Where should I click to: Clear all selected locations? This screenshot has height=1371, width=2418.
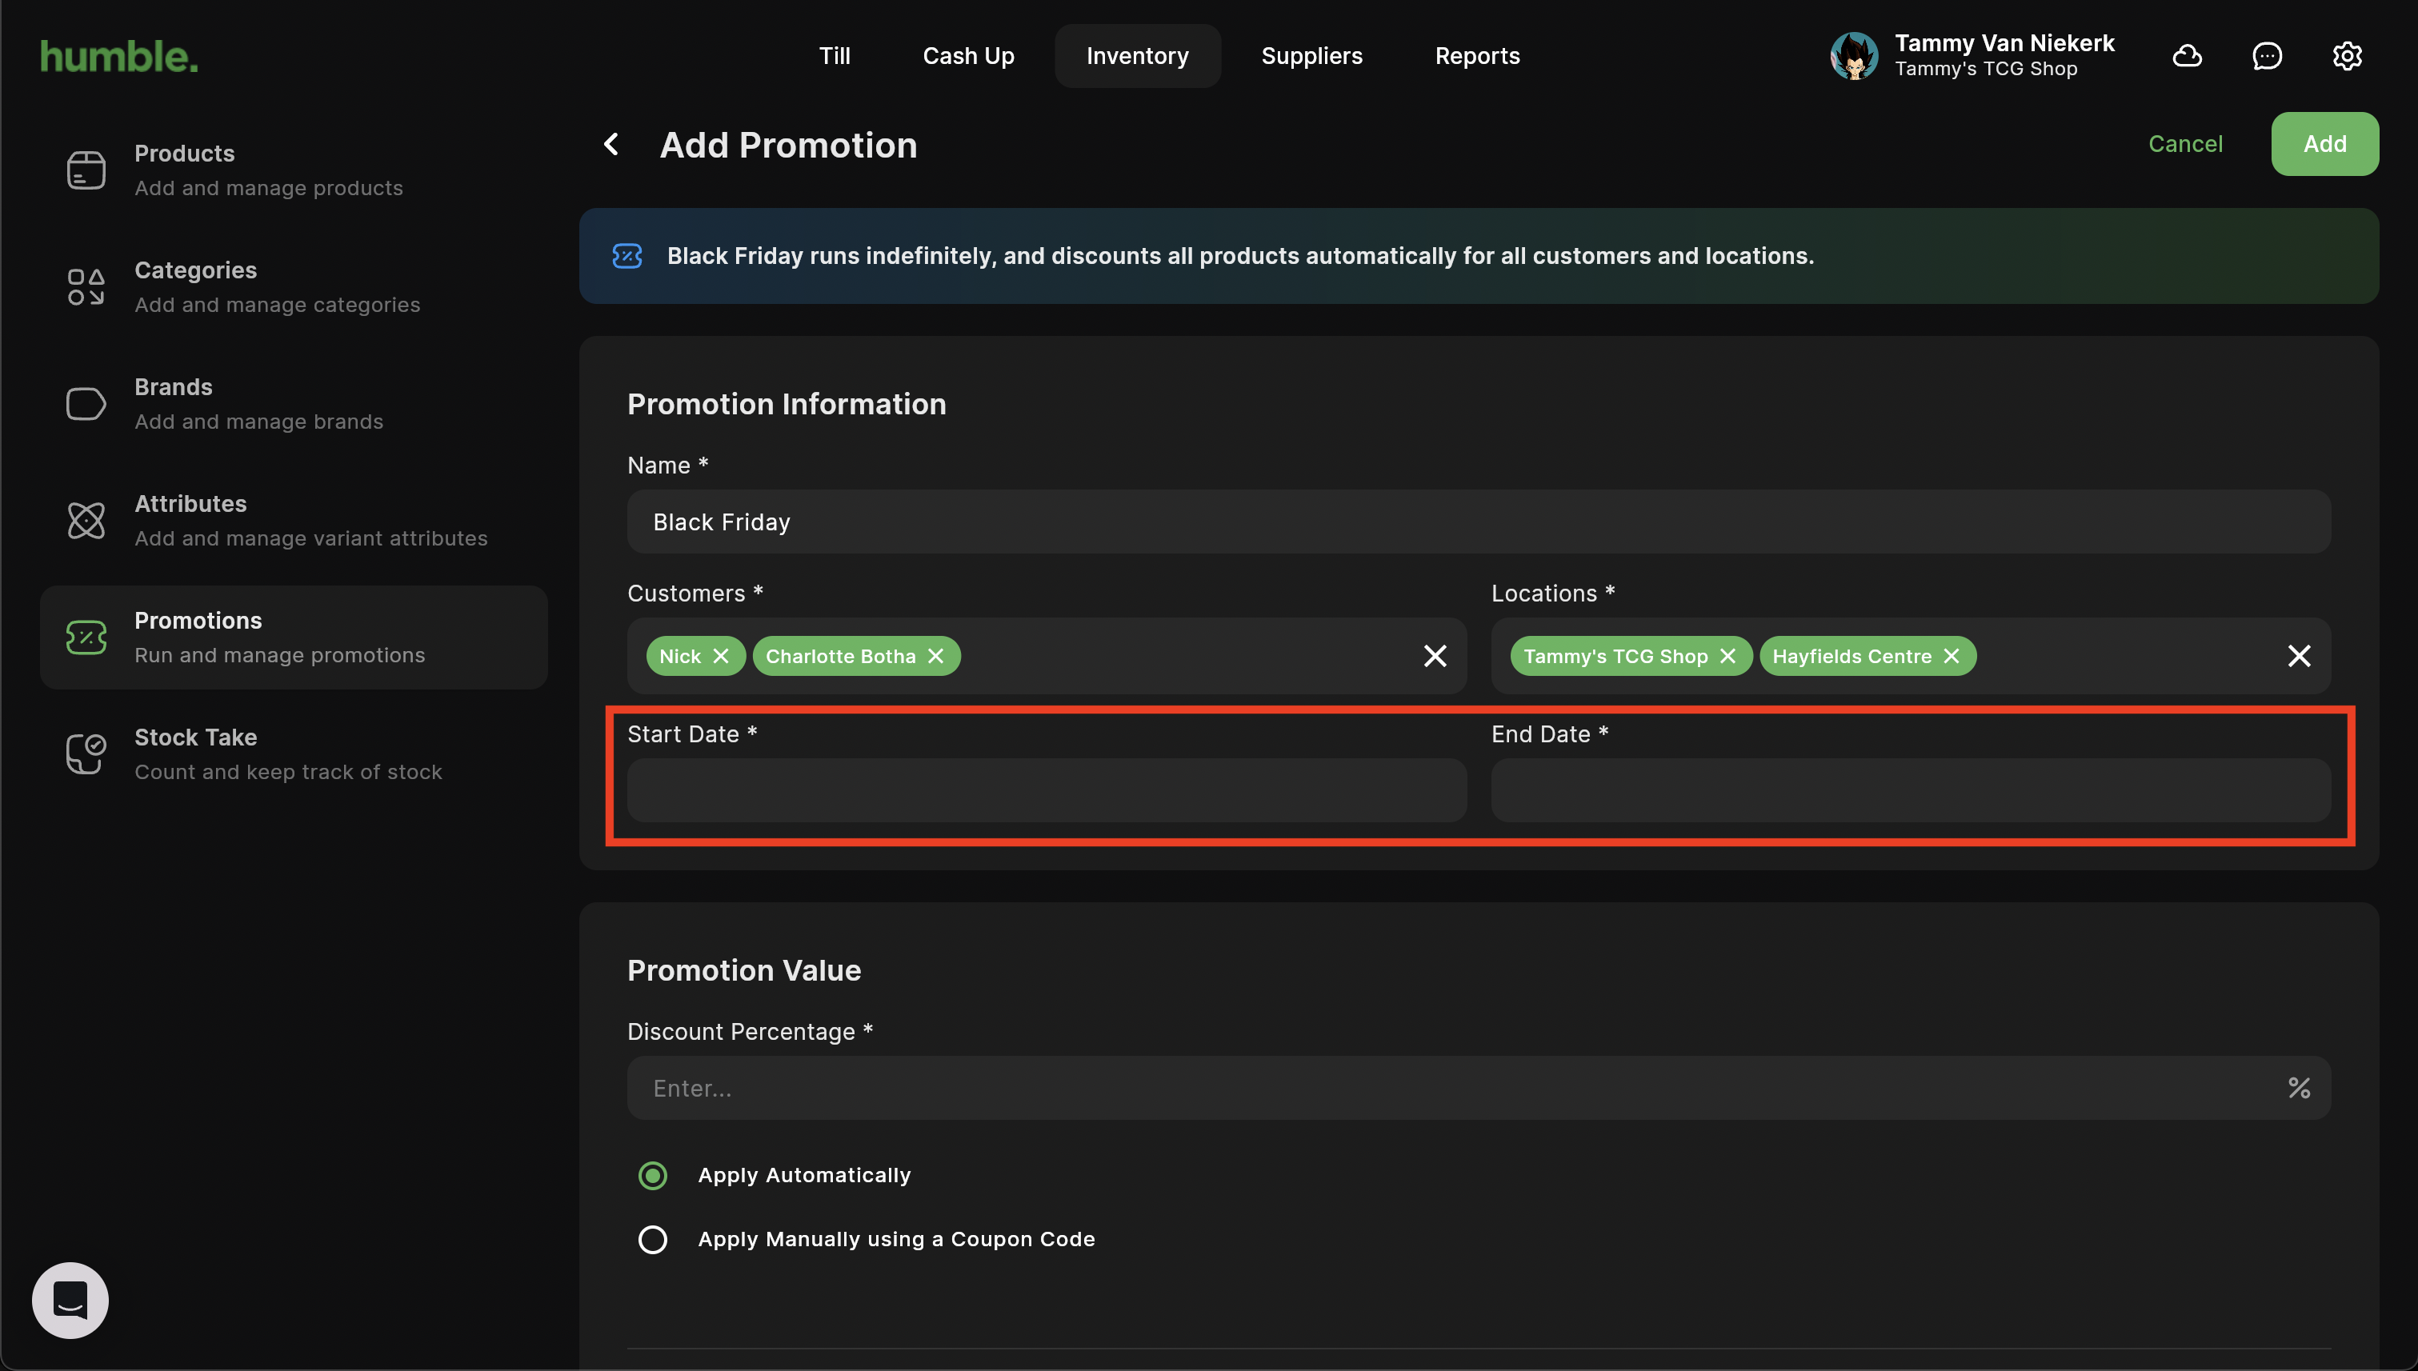pos(2298,657)
